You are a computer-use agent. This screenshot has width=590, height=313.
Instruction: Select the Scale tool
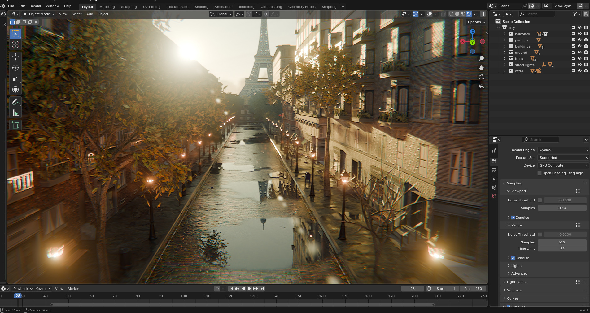pyautogui.click(x=15, y=78)
